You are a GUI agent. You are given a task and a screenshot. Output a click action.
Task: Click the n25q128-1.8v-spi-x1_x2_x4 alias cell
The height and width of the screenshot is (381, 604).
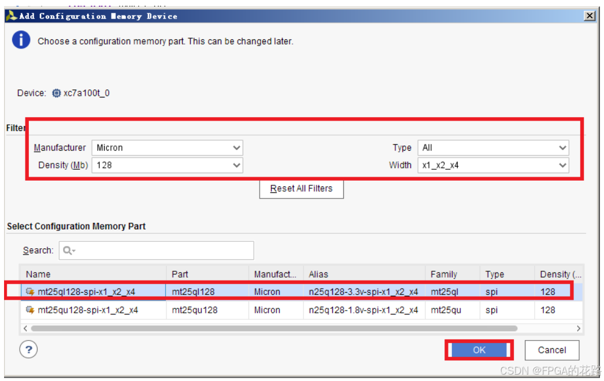coord(363,310)
